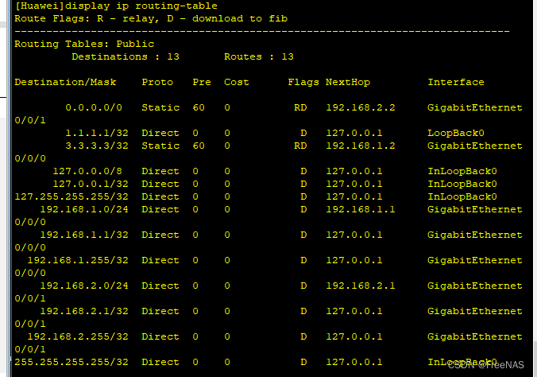This screenshot has width=537, height=377.
Task: Select destination 192.168.2.0/24
Action: coord(84,286)
